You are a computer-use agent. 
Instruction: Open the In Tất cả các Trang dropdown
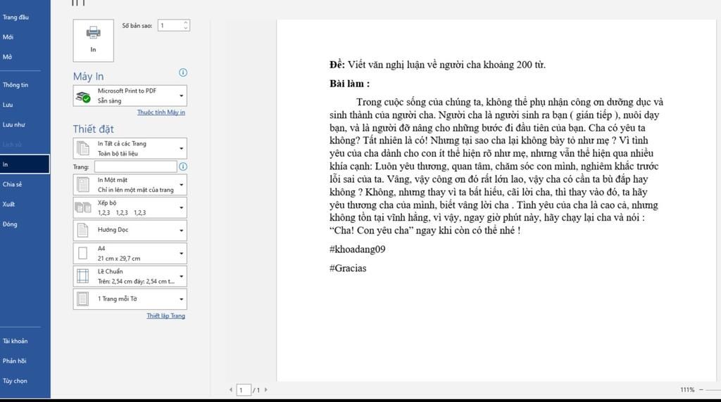(130, 148)
